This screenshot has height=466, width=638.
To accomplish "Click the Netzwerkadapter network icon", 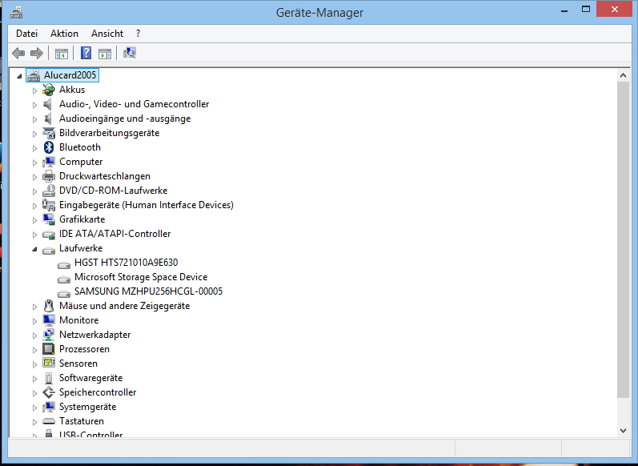I will coord(49,335).
